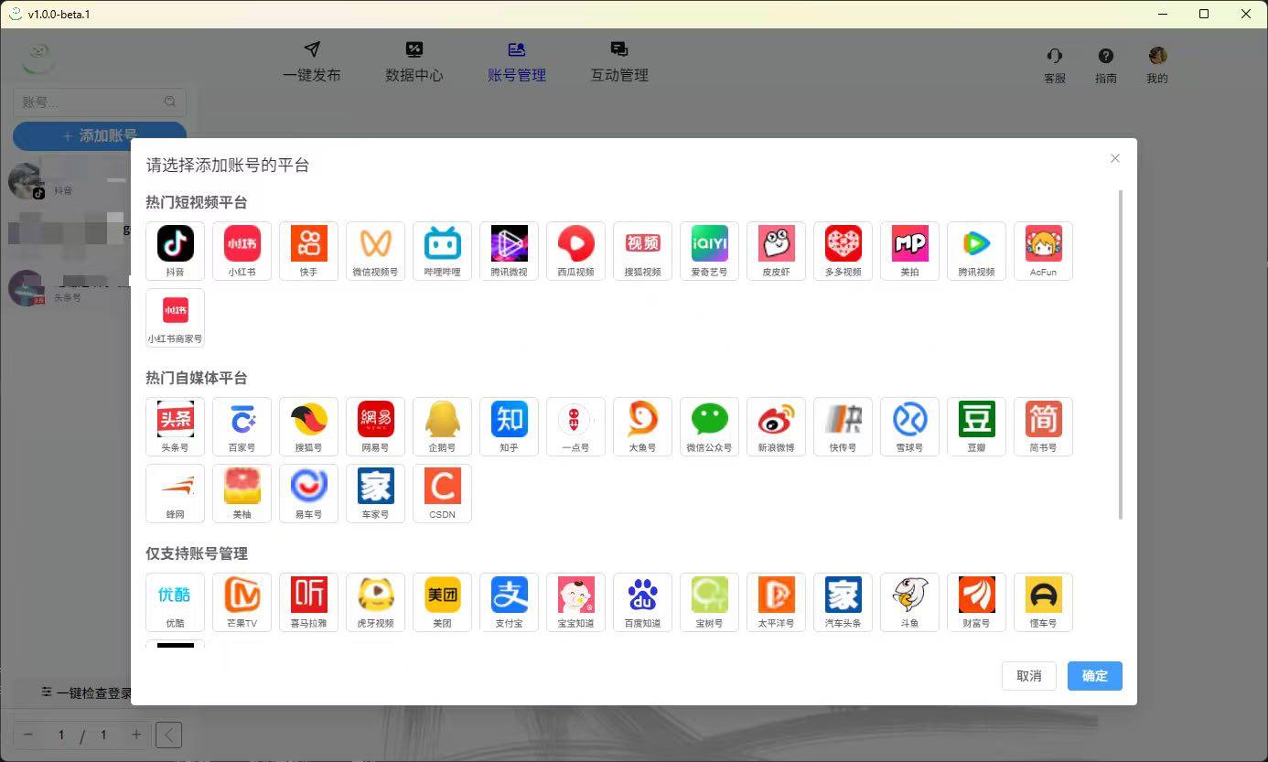Choose the 车家号 icon

coord(375,493)
